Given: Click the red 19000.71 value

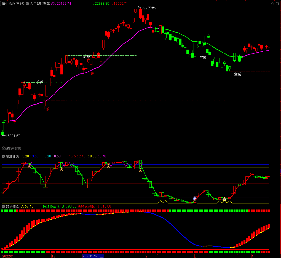Looking at the screenshot, I should tap(121, 4).
